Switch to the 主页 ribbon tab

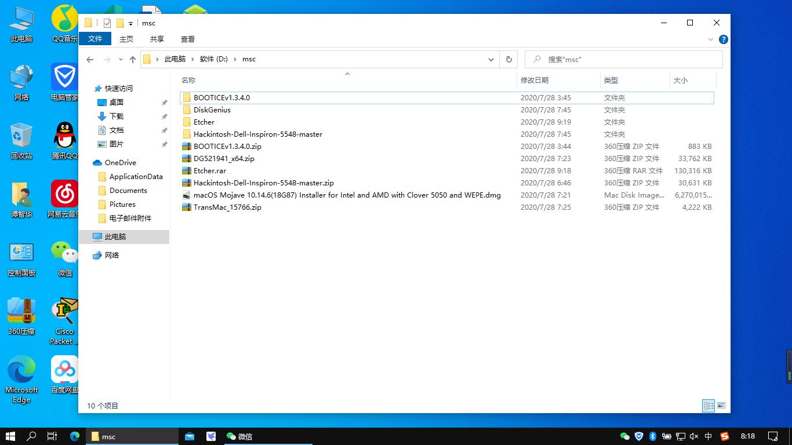click(126, 39)
